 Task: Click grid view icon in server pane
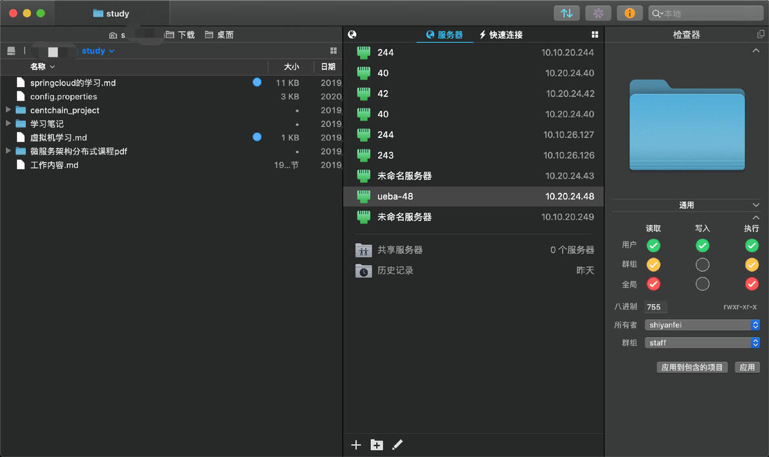coord(595,35)
